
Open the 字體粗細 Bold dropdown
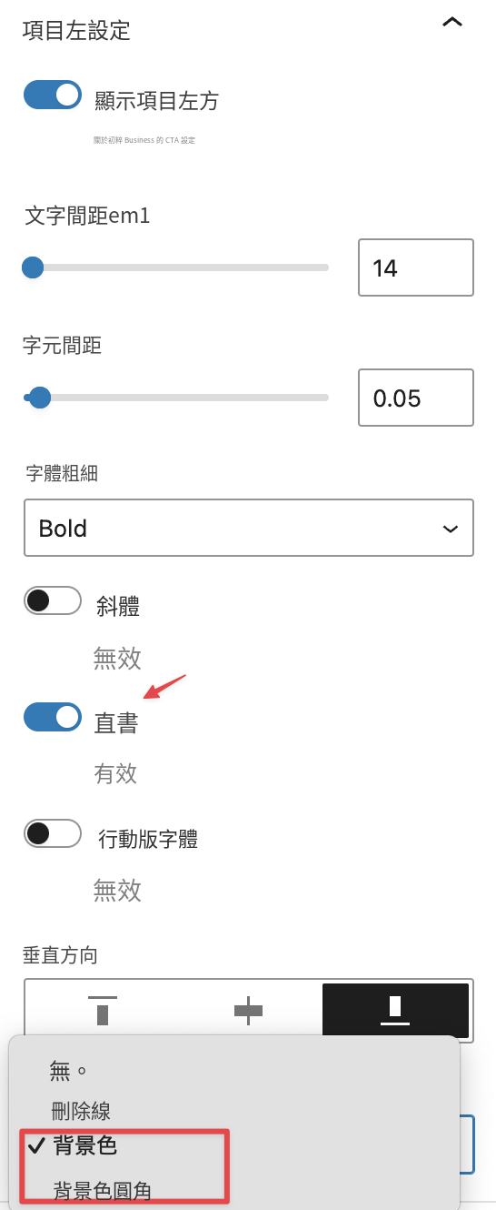coord(249,528)
